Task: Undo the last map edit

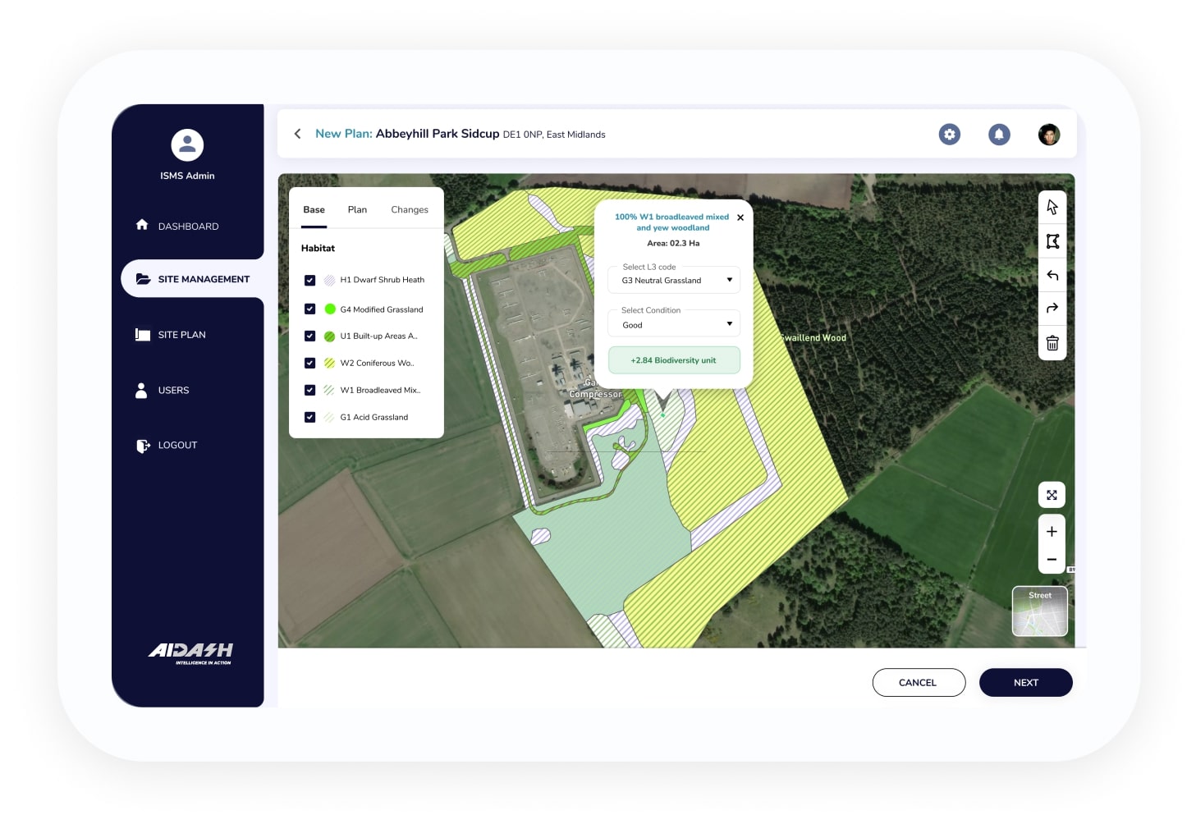Action: pyautogui.click(x=1052, y=275)
